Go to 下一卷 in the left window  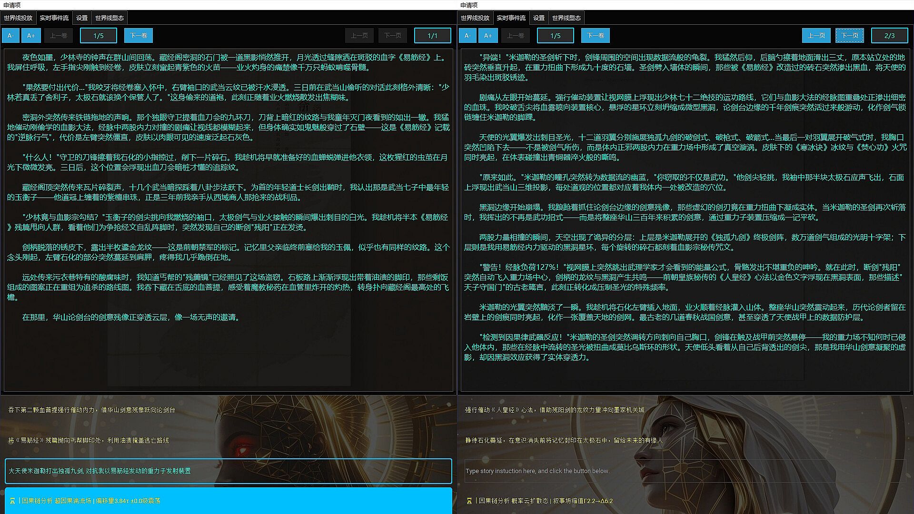coord(139,36)
